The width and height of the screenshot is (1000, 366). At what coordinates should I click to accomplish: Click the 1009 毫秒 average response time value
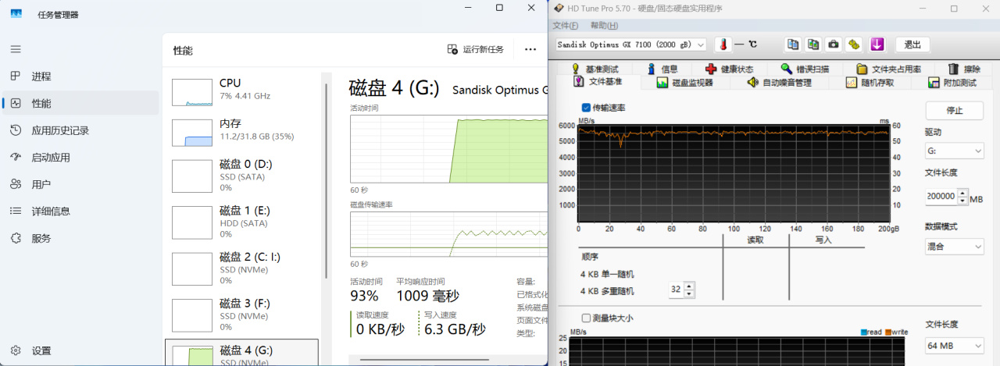(427, 296)
